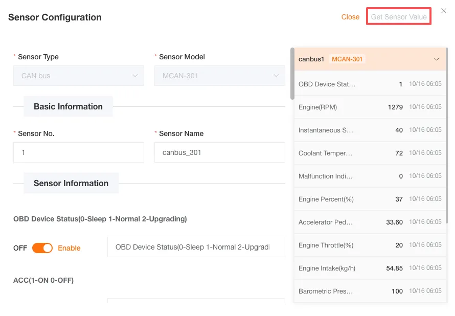Click the MCAN-301 tag beside canbus1
455x316 pixels.
pos(348,59)
